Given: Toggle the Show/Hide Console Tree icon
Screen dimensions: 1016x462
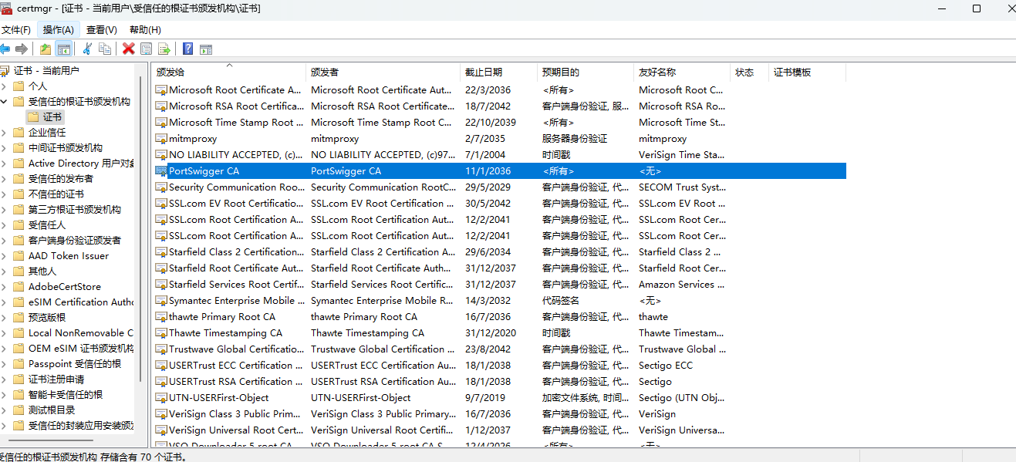Looking at the screenshot, I should click(64, 49).
